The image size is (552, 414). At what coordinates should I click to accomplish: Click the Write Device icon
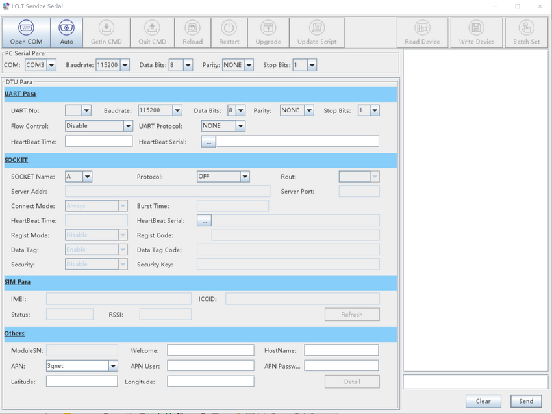coord(476,29)
